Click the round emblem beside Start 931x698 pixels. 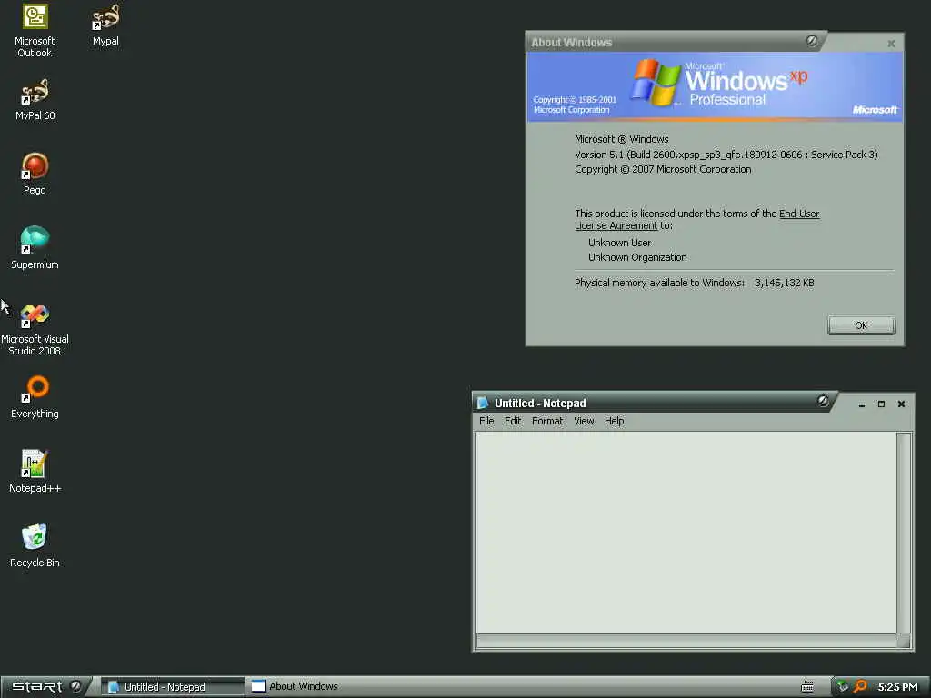coord(76,686)
